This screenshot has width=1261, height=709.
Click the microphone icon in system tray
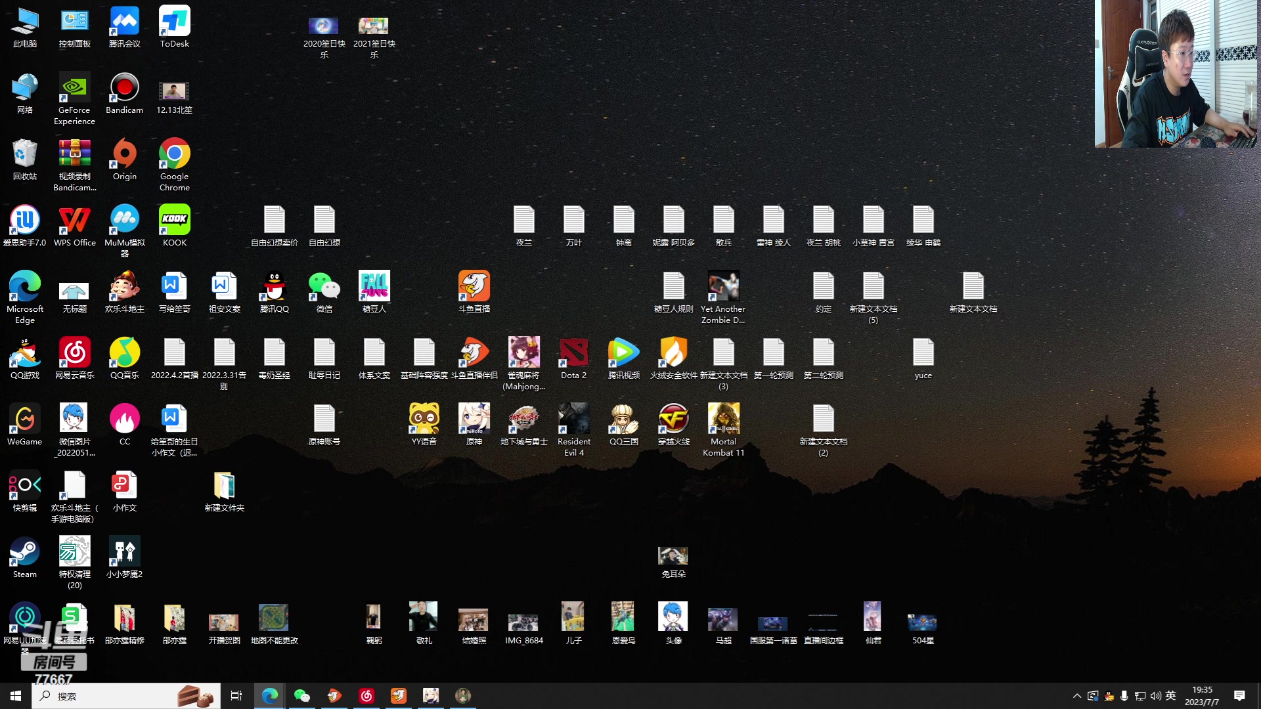(x=1124, y=696)
